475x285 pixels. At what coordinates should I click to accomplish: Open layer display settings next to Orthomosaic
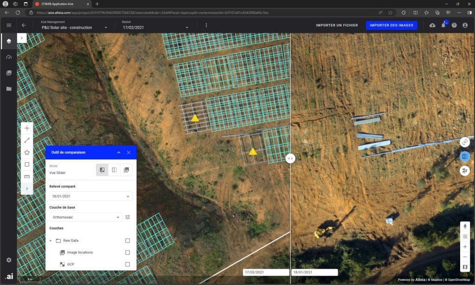(128, 216)
